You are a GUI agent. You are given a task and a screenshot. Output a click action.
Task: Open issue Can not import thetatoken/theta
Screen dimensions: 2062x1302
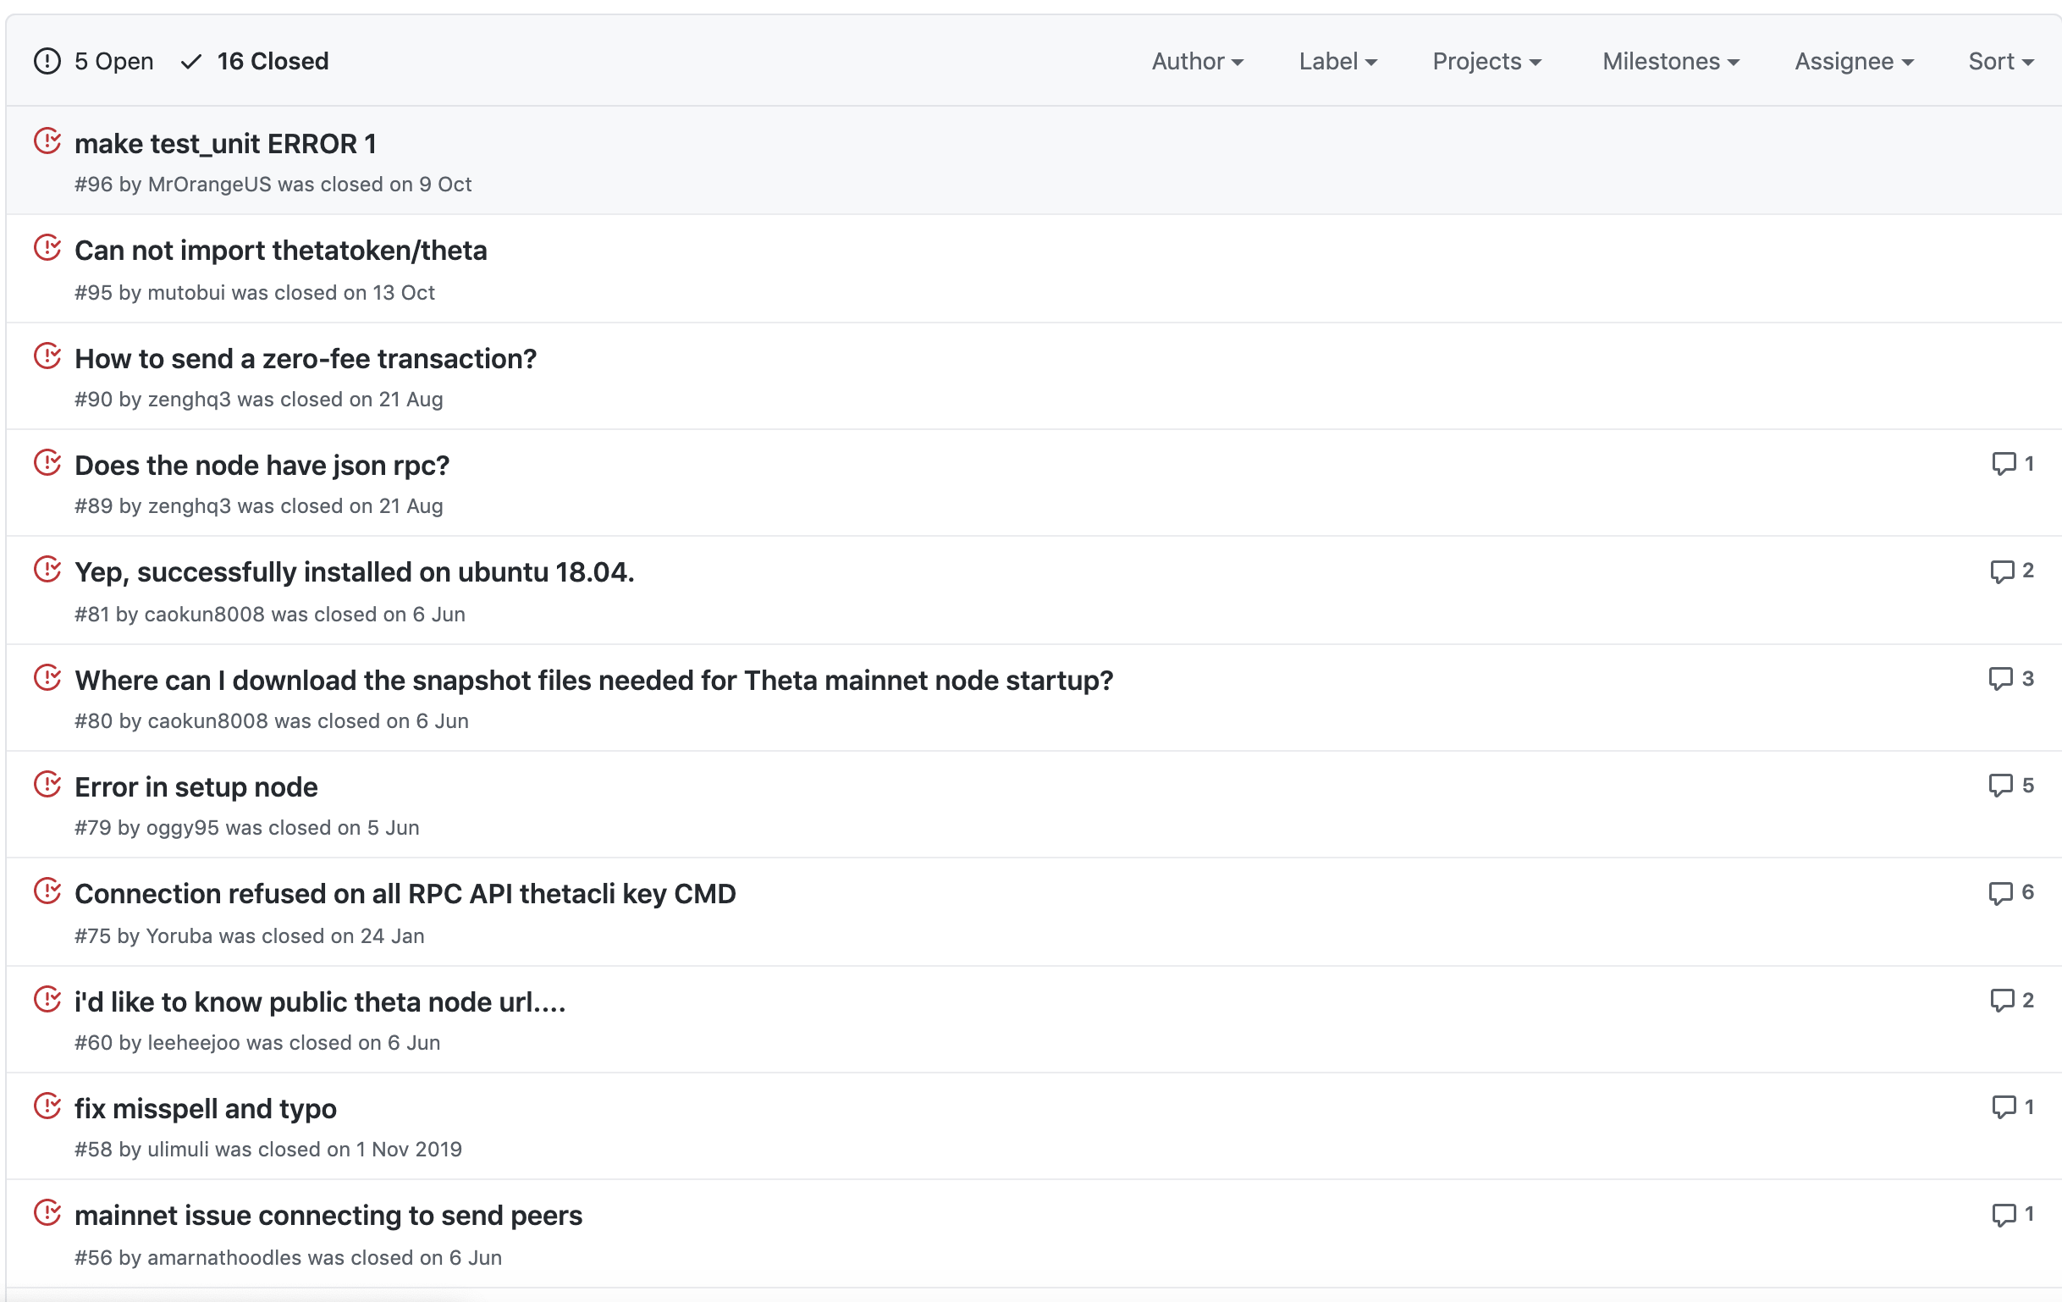280,250
